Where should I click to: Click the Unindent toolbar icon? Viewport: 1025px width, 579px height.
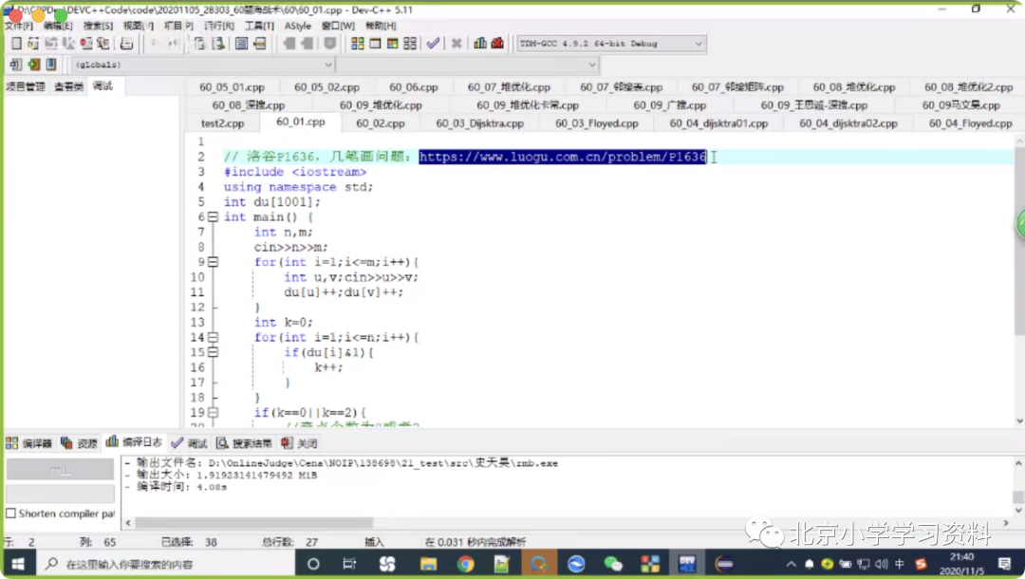289,43
